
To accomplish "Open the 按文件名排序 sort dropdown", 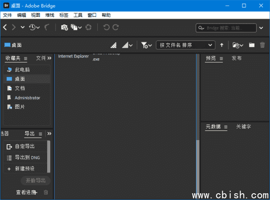I will 186,45.
